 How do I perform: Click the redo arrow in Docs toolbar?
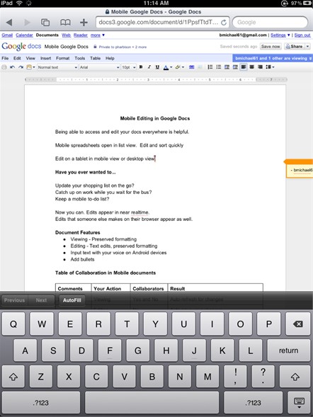pos(21,67)
